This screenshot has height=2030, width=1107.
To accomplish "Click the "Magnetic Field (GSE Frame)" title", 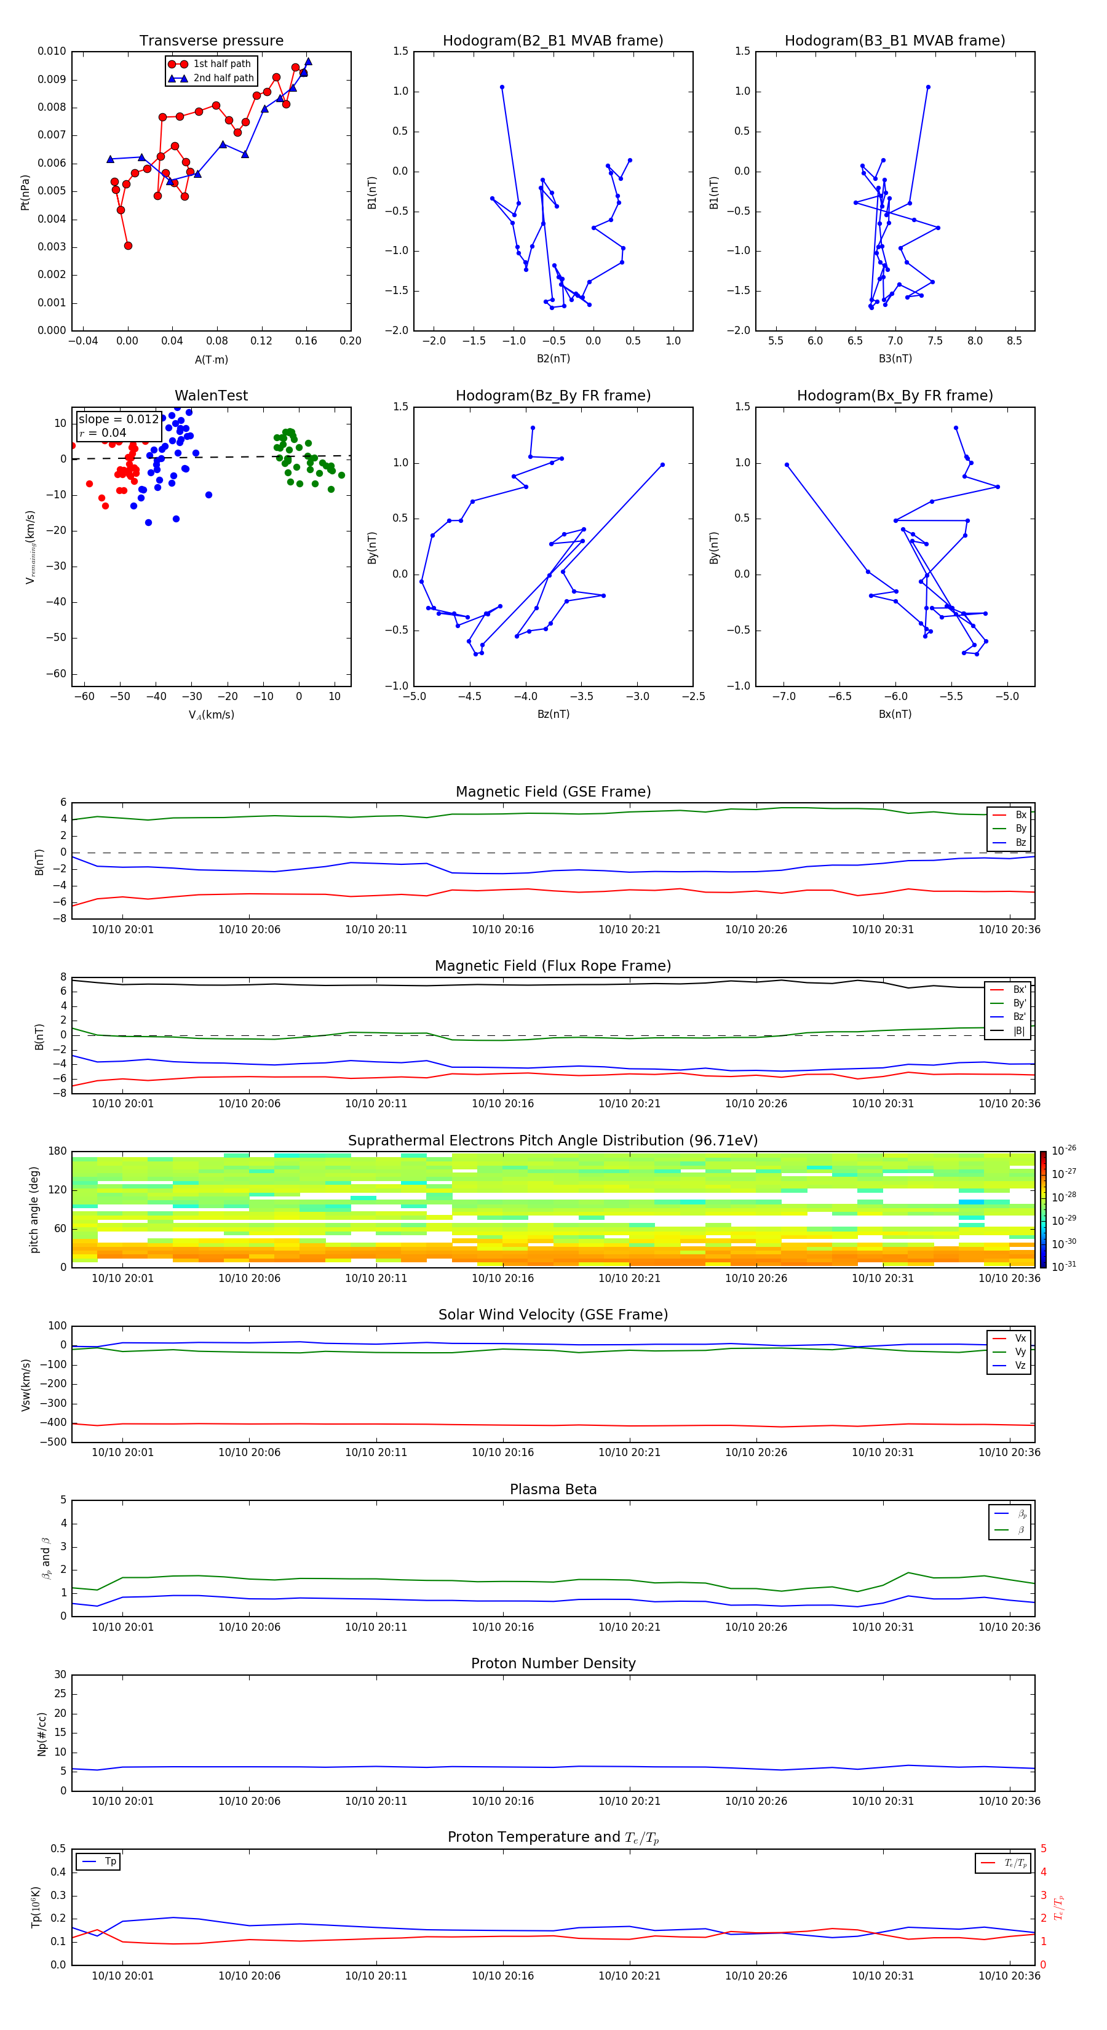I will [x=553, y=792].
